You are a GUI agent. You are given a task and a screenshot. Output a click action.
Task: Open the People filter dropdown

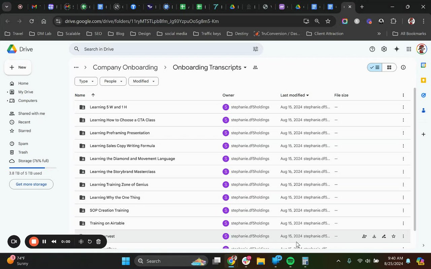pos(113,81)
